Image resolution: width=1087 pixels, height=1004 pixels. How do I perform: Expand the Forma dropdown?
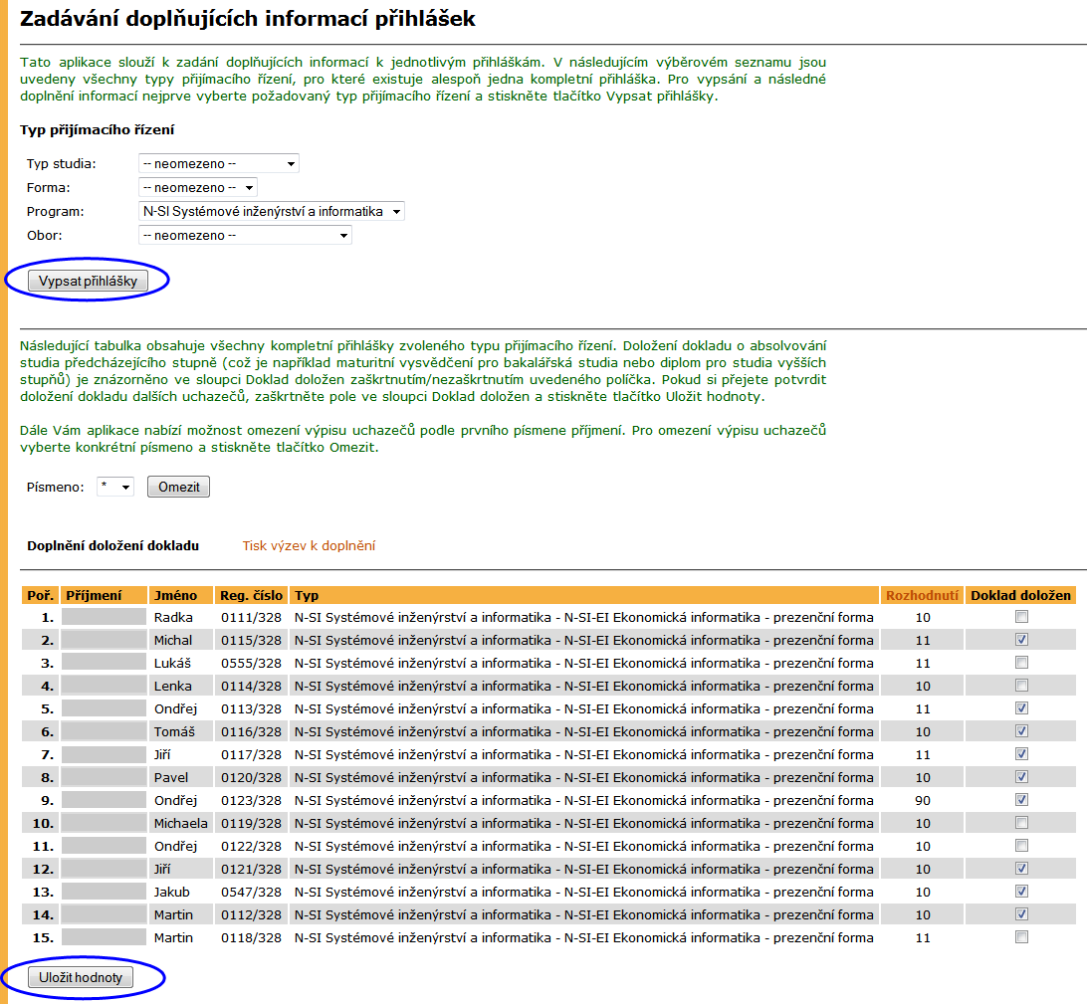[198, 187]
